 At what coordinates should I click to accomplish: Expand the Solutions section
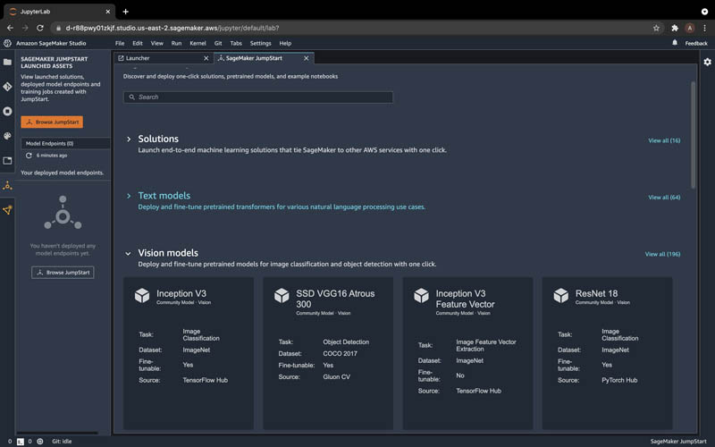click(129, 139)
